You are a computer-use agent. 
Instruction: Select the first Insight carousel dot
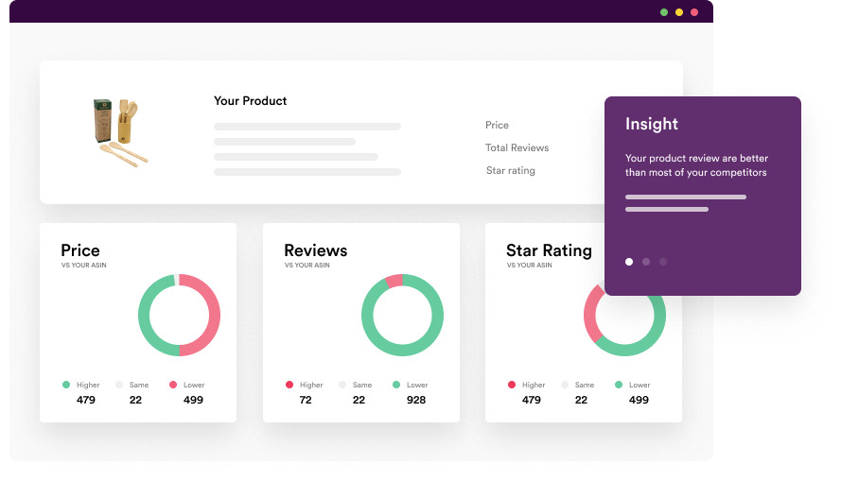pyautogui.click(x=629, y=262)
